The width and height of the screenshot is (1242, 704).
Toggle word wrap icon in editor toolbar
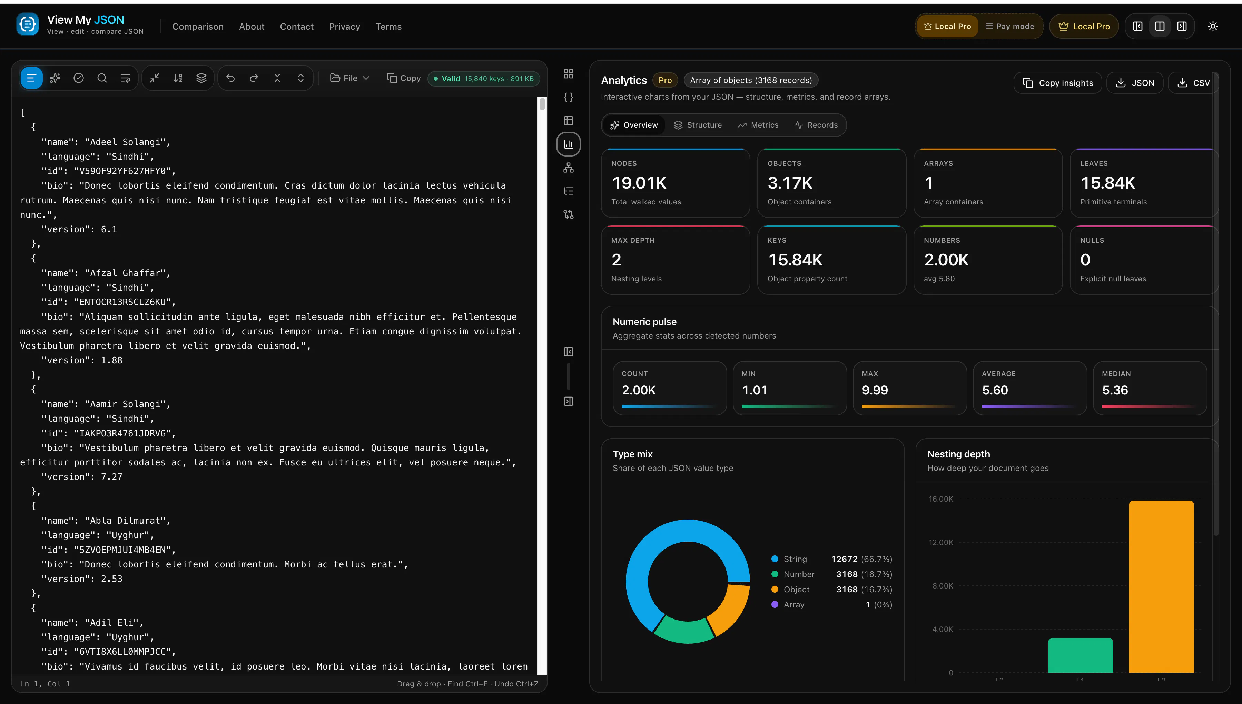point(125,78)
